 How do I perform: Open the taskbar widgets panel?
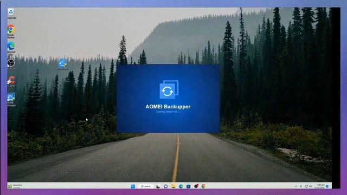tap(15, 186)
